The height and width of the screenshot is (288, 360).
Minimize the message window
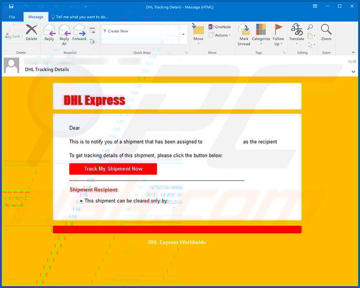[327, 6]
